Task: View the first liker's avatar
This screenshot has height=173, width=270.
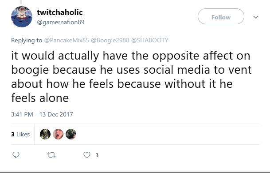Action: (x=45, y=134)
